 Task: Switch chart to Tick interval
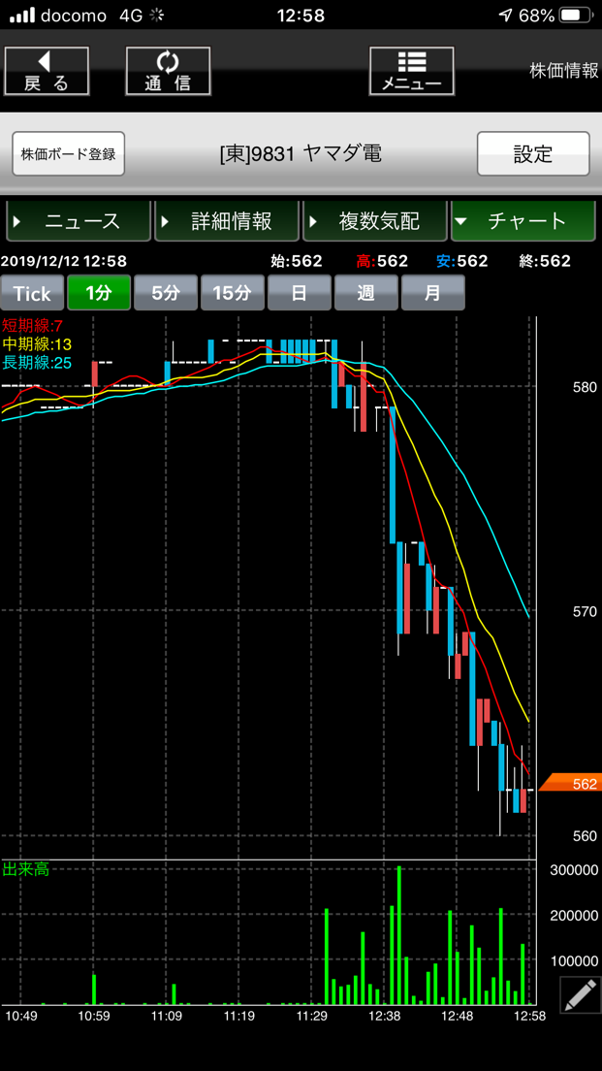tap(32, 293)
